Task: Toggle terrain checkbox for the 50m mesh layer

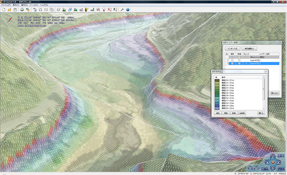Action: point(232,57)
